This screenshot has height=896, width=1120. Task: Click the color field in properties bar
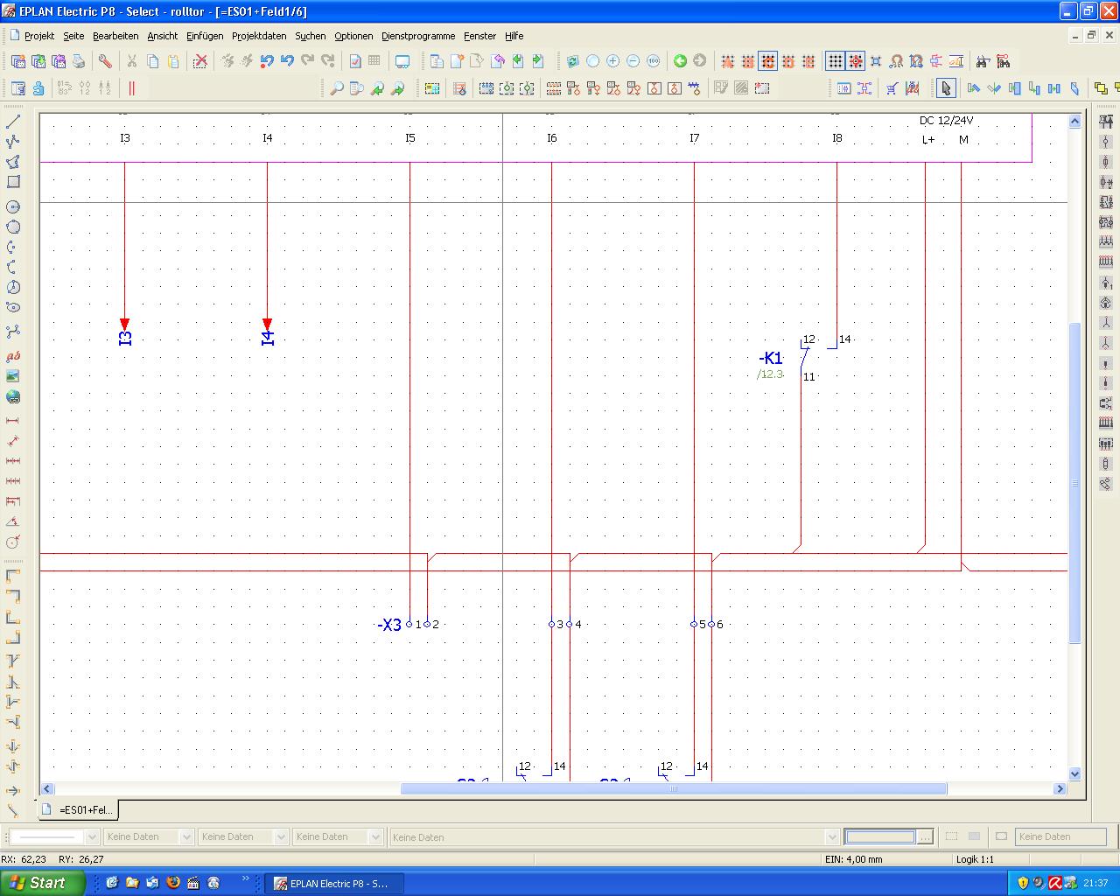pyautogui.click(x=880, y=837)
